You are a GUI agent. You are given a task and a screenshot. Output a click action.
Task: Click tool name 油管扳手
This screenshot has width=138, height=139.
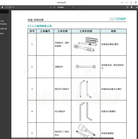pyautogui.click(x=59, y=67)
